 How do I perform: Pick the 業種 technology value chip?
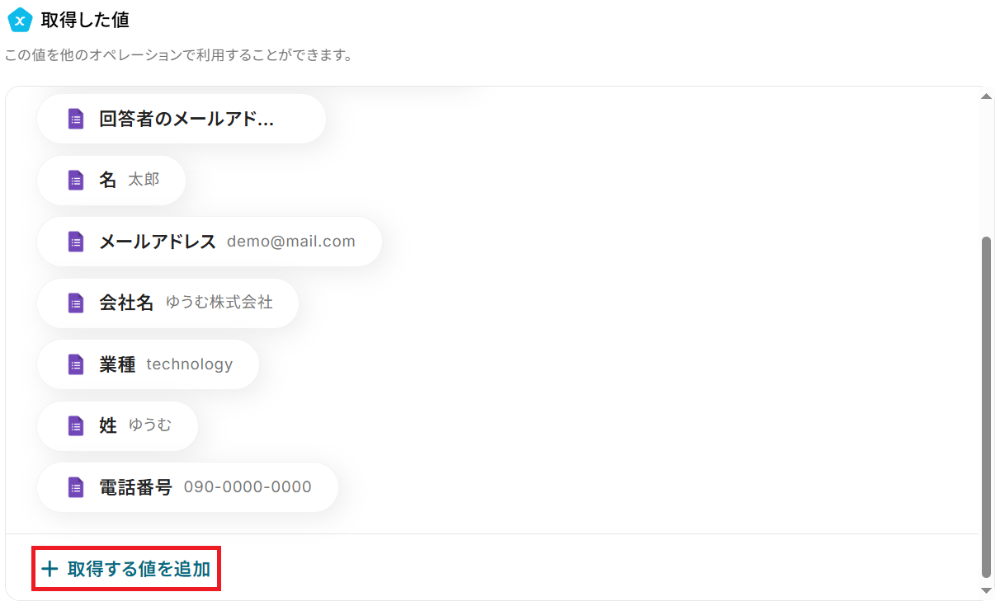pyautogui.click(x=148, y=364)
